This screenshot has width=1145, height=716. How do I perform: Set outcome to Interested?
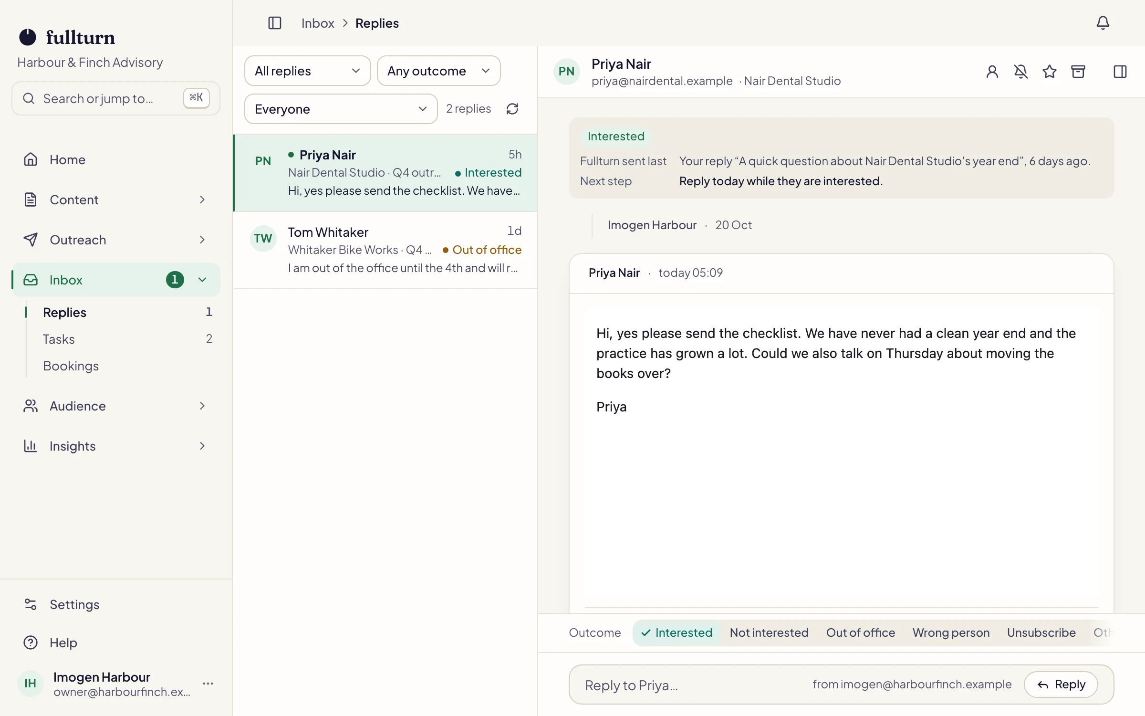[677, 632]
